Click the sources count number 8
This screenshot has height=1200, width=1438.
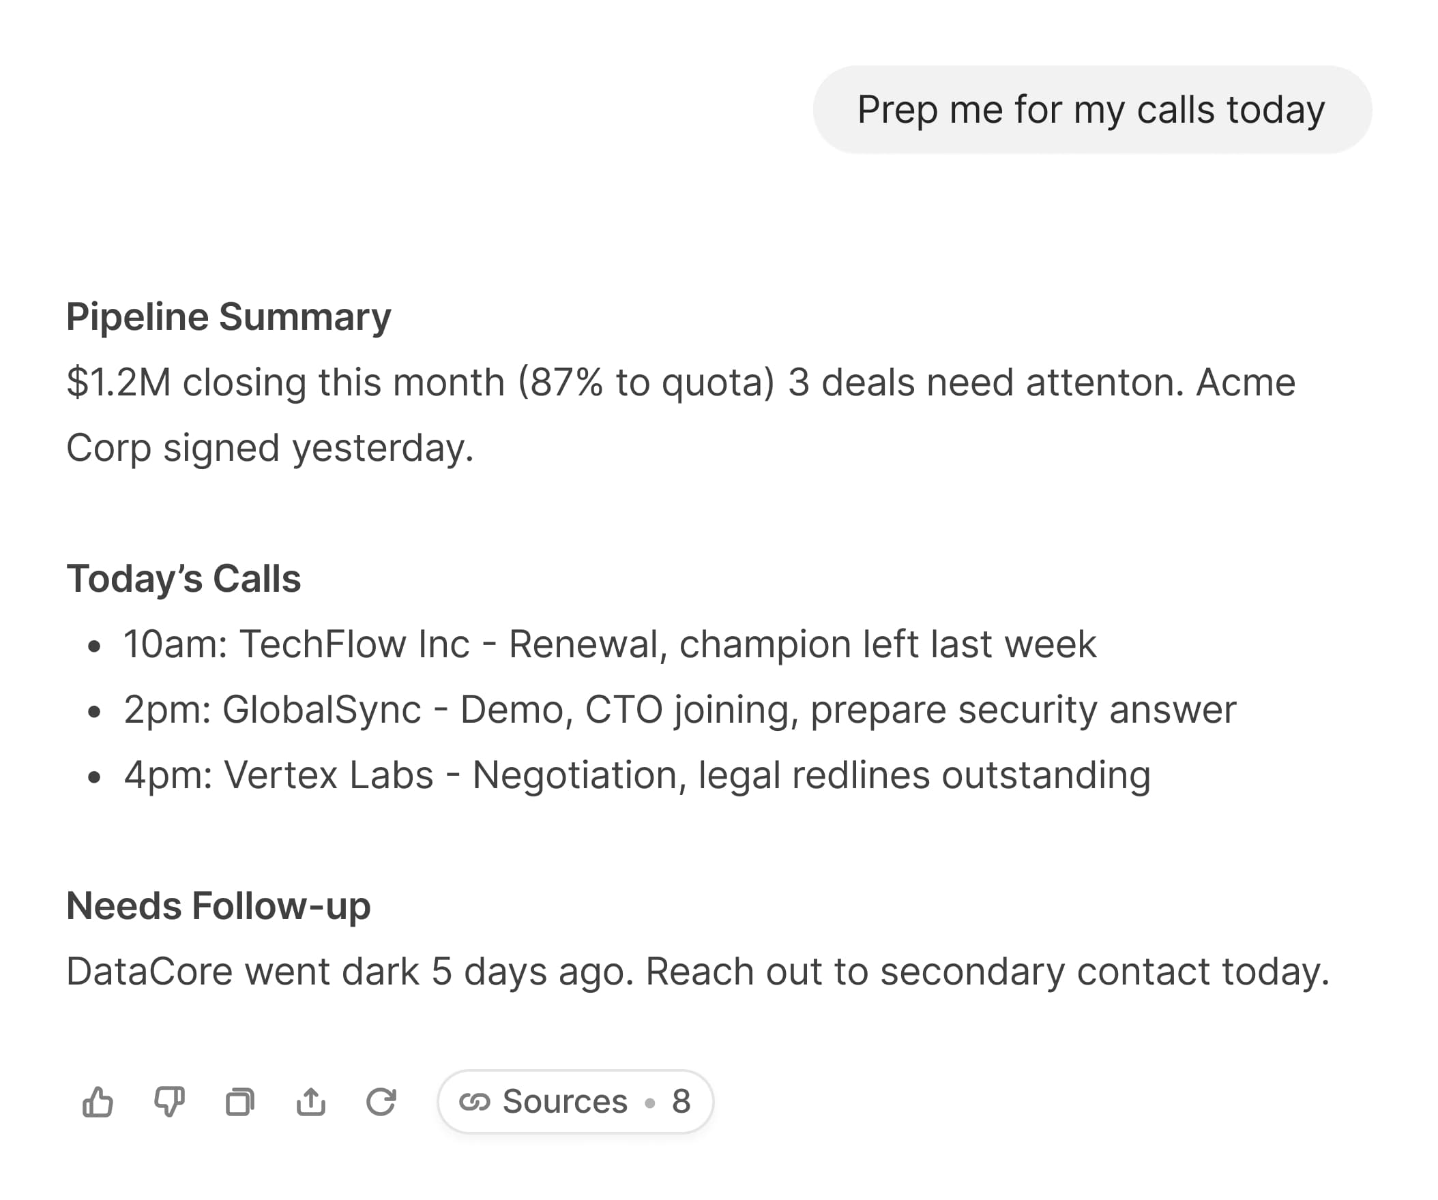681,1101
